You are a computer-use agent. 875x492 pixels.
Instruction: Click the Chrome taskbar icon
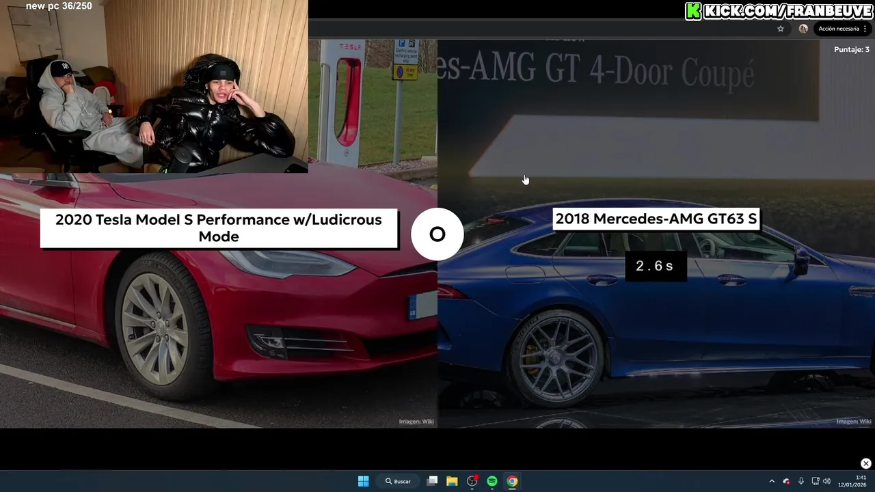pos(512,481)
